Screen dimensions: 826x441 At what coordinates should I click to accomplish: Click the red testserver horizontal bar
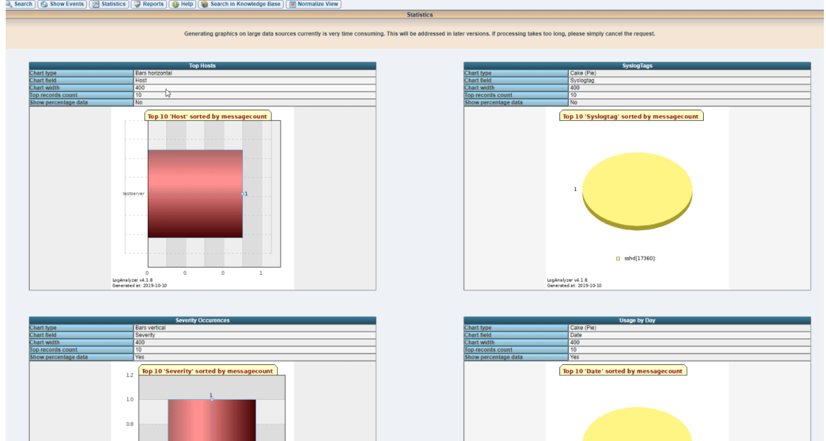click(x=195, y=194)
